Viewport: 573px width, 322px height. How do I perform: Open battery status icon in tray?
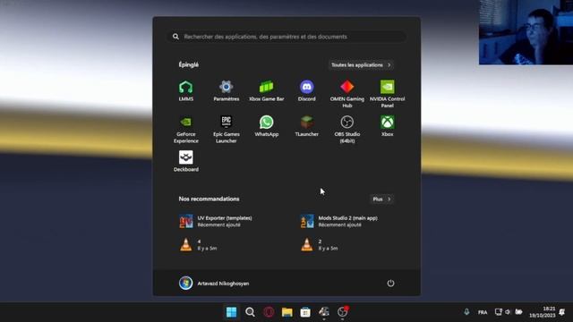pos(518,312)
